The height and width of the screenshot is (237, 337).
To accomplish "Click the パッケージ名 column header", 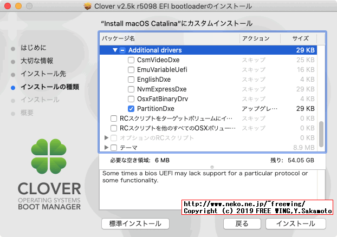I will pos(170,38).
